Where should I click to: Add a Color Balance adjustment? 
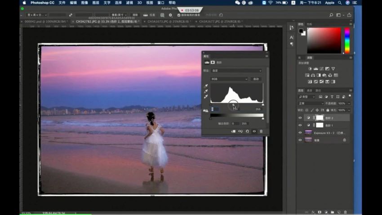coord(313,75)
